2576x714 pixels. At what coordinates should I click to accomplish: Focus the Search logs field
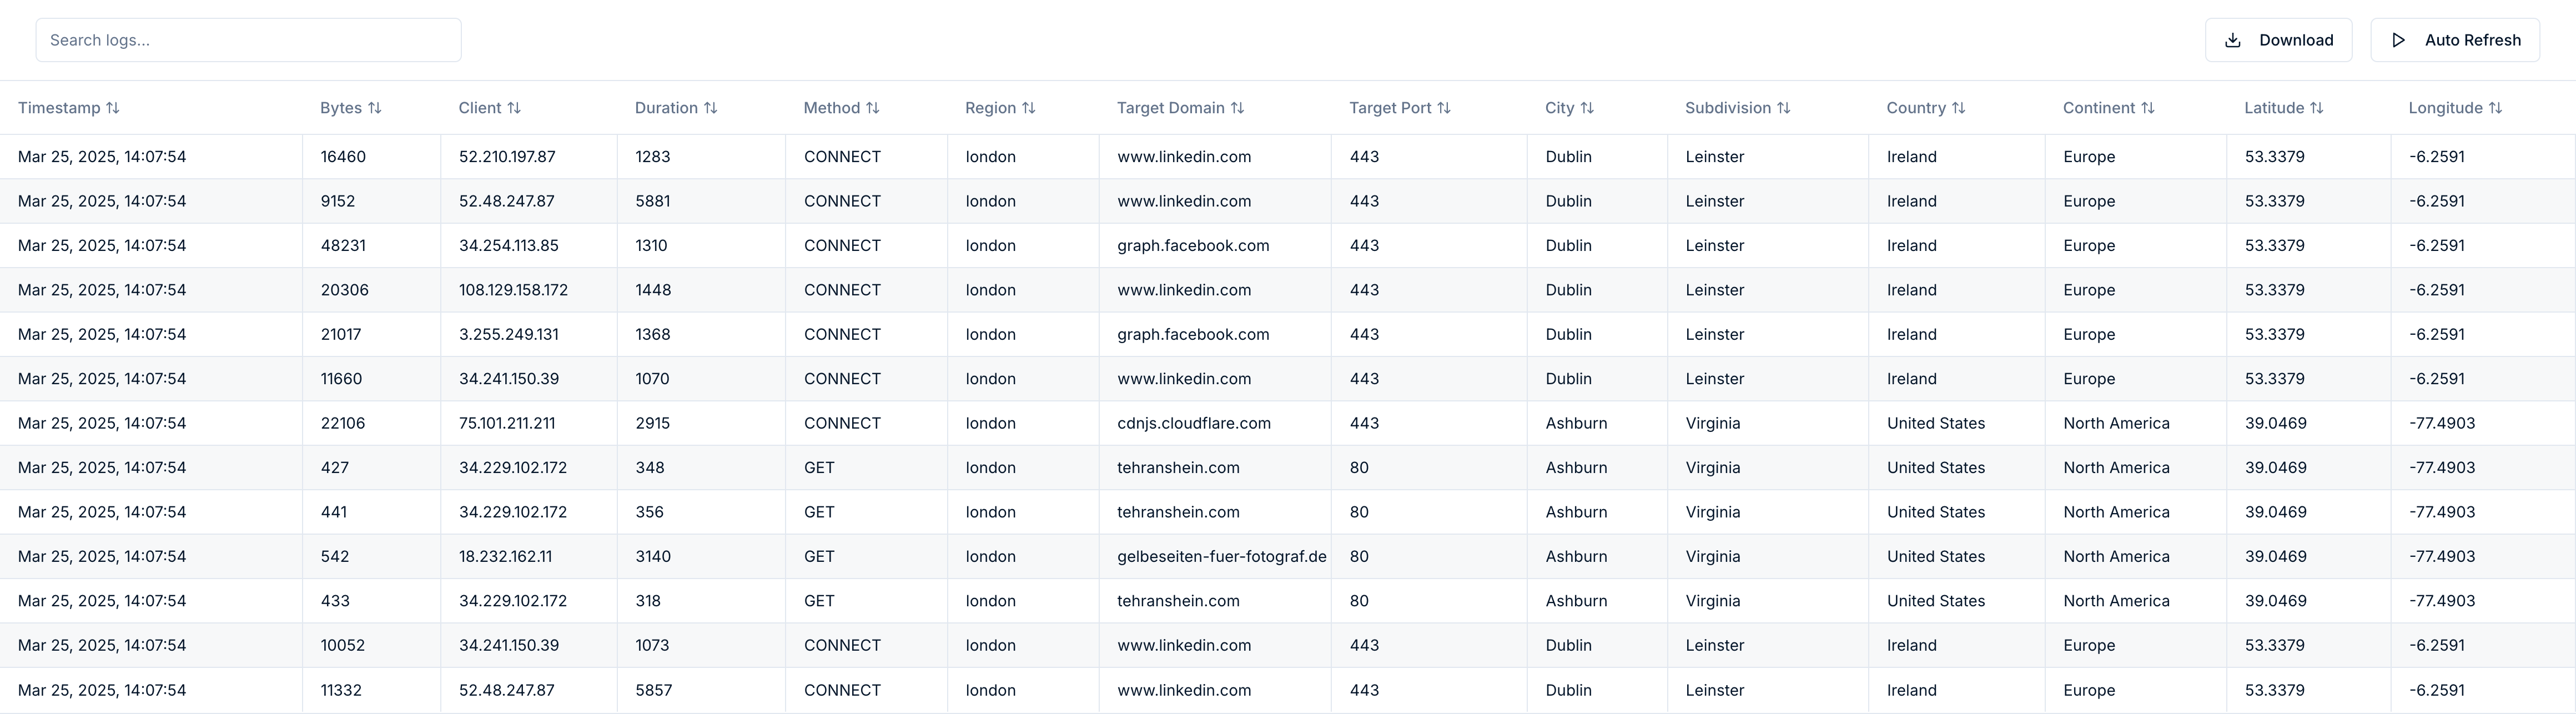tap(248, 40)
